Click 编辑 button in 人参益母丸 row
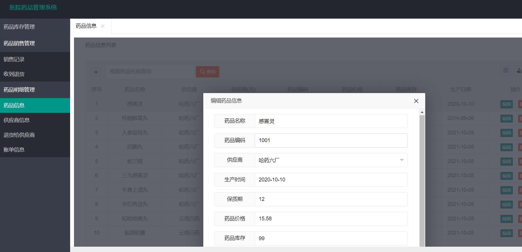Screen dimensions: 522x252 click(507, 133)
